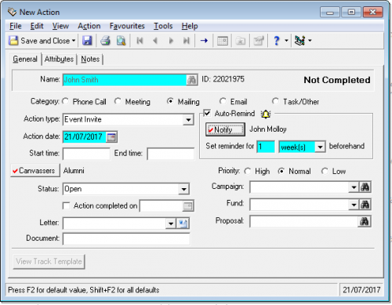Open the File menu
The width and height of the screenshot is (392, 305).
click(16, 26)
